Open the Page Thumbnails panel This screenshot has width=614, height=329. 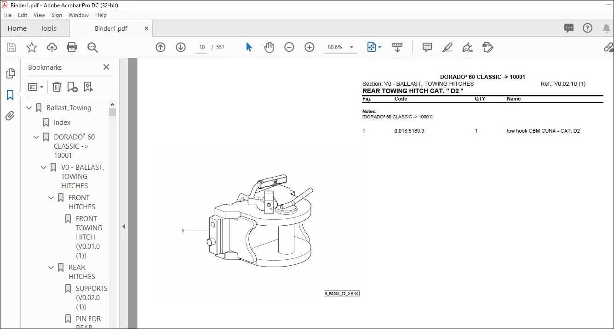click(x=10, y=73)
